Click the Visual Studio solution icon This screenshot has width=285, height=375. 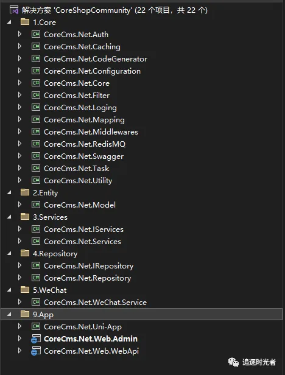click(x=14, y=10)
